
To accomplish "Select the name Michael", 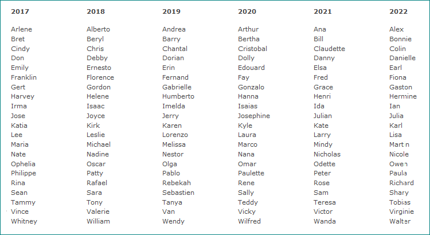I will click(x=99, y=144).
